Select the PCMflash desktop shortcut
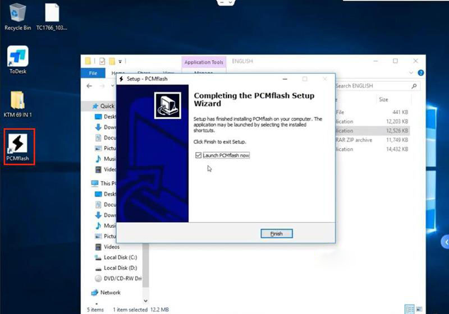Viewport: 449px width, 314px height. (x=18, y=147)
